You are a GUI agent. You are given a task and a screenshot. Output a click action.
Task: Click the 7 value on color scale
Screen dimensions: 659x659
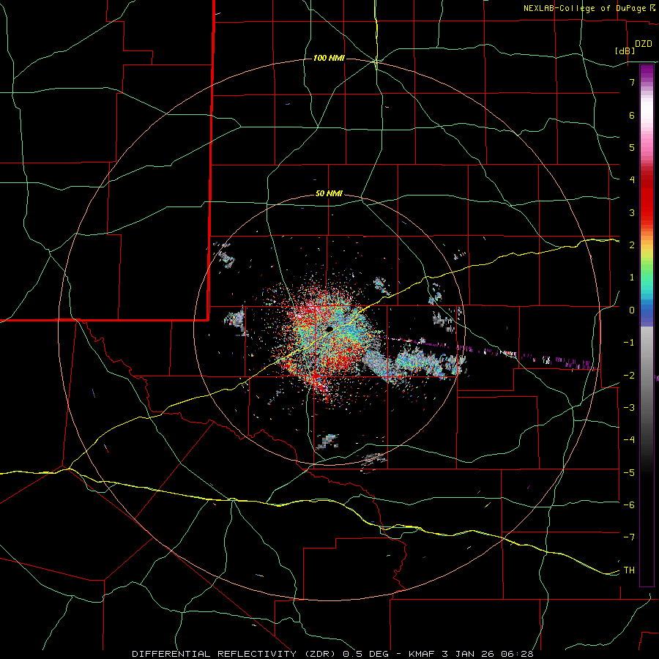632,82
